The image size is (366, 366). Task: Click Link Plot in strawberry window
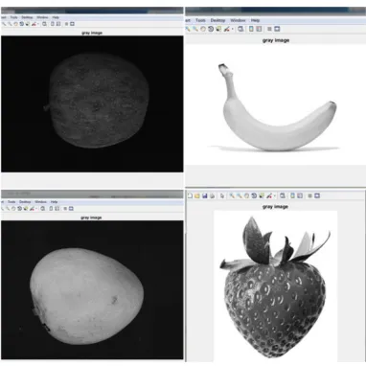click(x=283, y=195)
